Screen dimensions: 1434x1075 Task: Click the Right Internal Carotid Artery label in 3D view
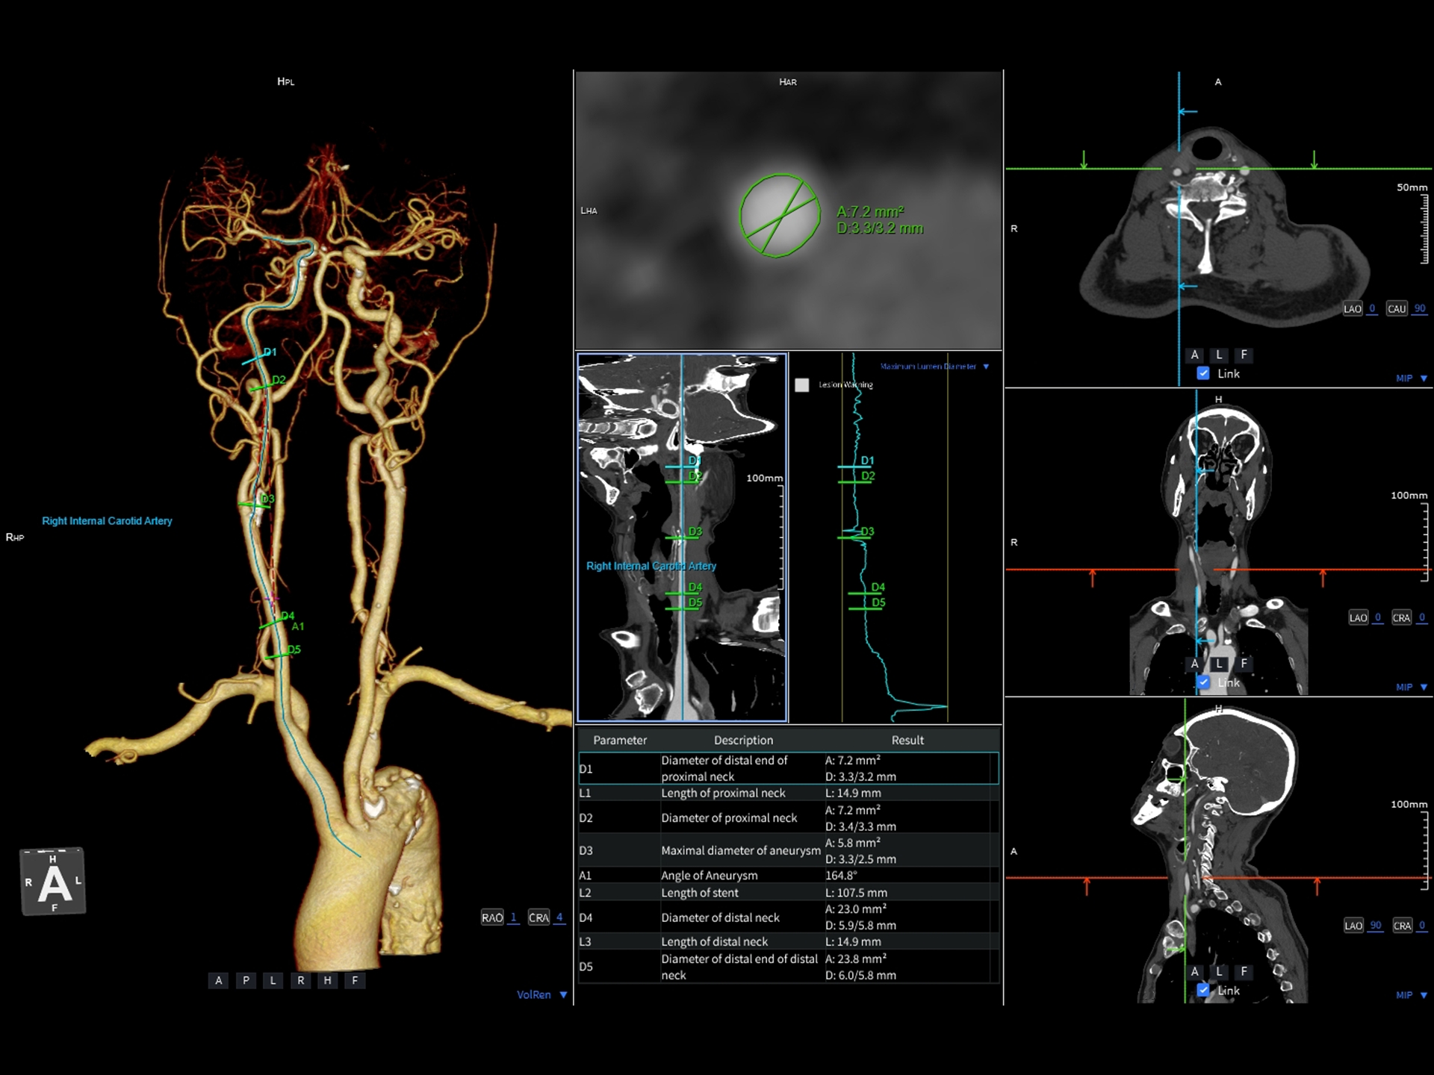coord(107,521)
